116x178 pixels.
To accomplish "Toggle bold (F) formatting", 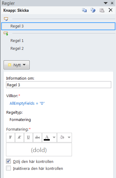I will [10, 138].
